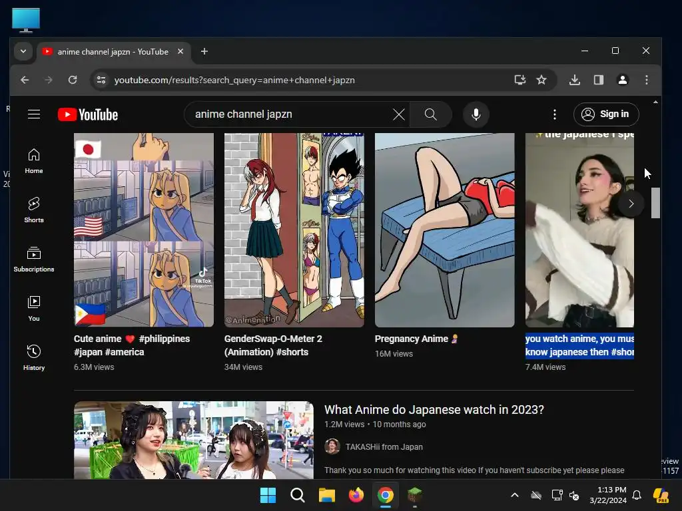Click the '34M views' text

[x=243, y=367]
